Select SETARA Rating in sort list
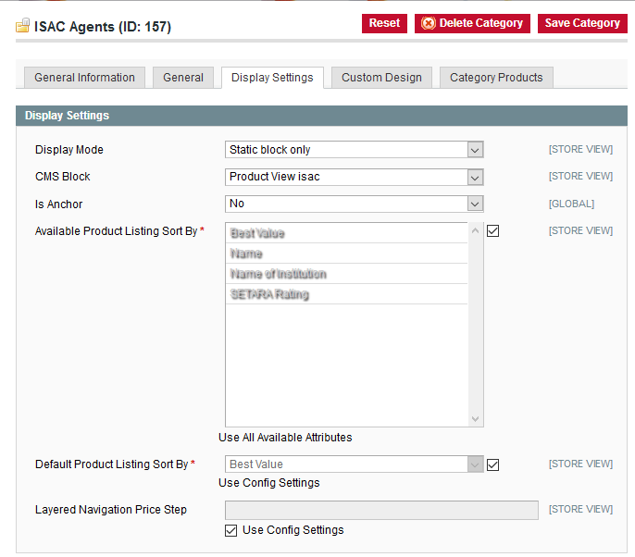The width and height of the screenshot is (635, 557). (346, 294)
